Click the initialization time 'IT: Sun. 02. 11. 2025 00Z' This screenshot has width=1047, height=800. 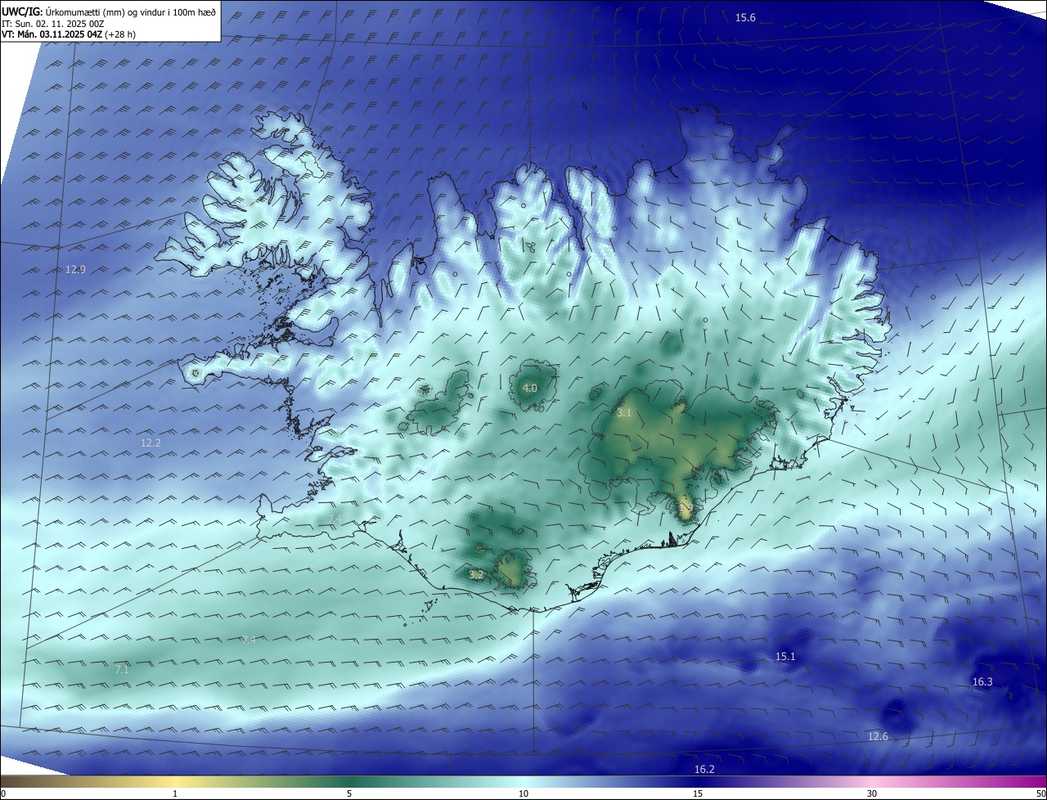[53, 24]
